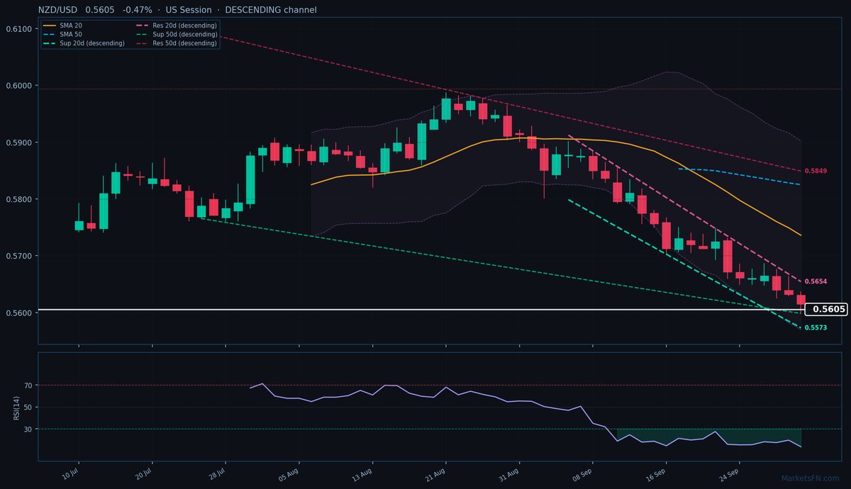Click the 08 Sep date label

click(583, 474)
